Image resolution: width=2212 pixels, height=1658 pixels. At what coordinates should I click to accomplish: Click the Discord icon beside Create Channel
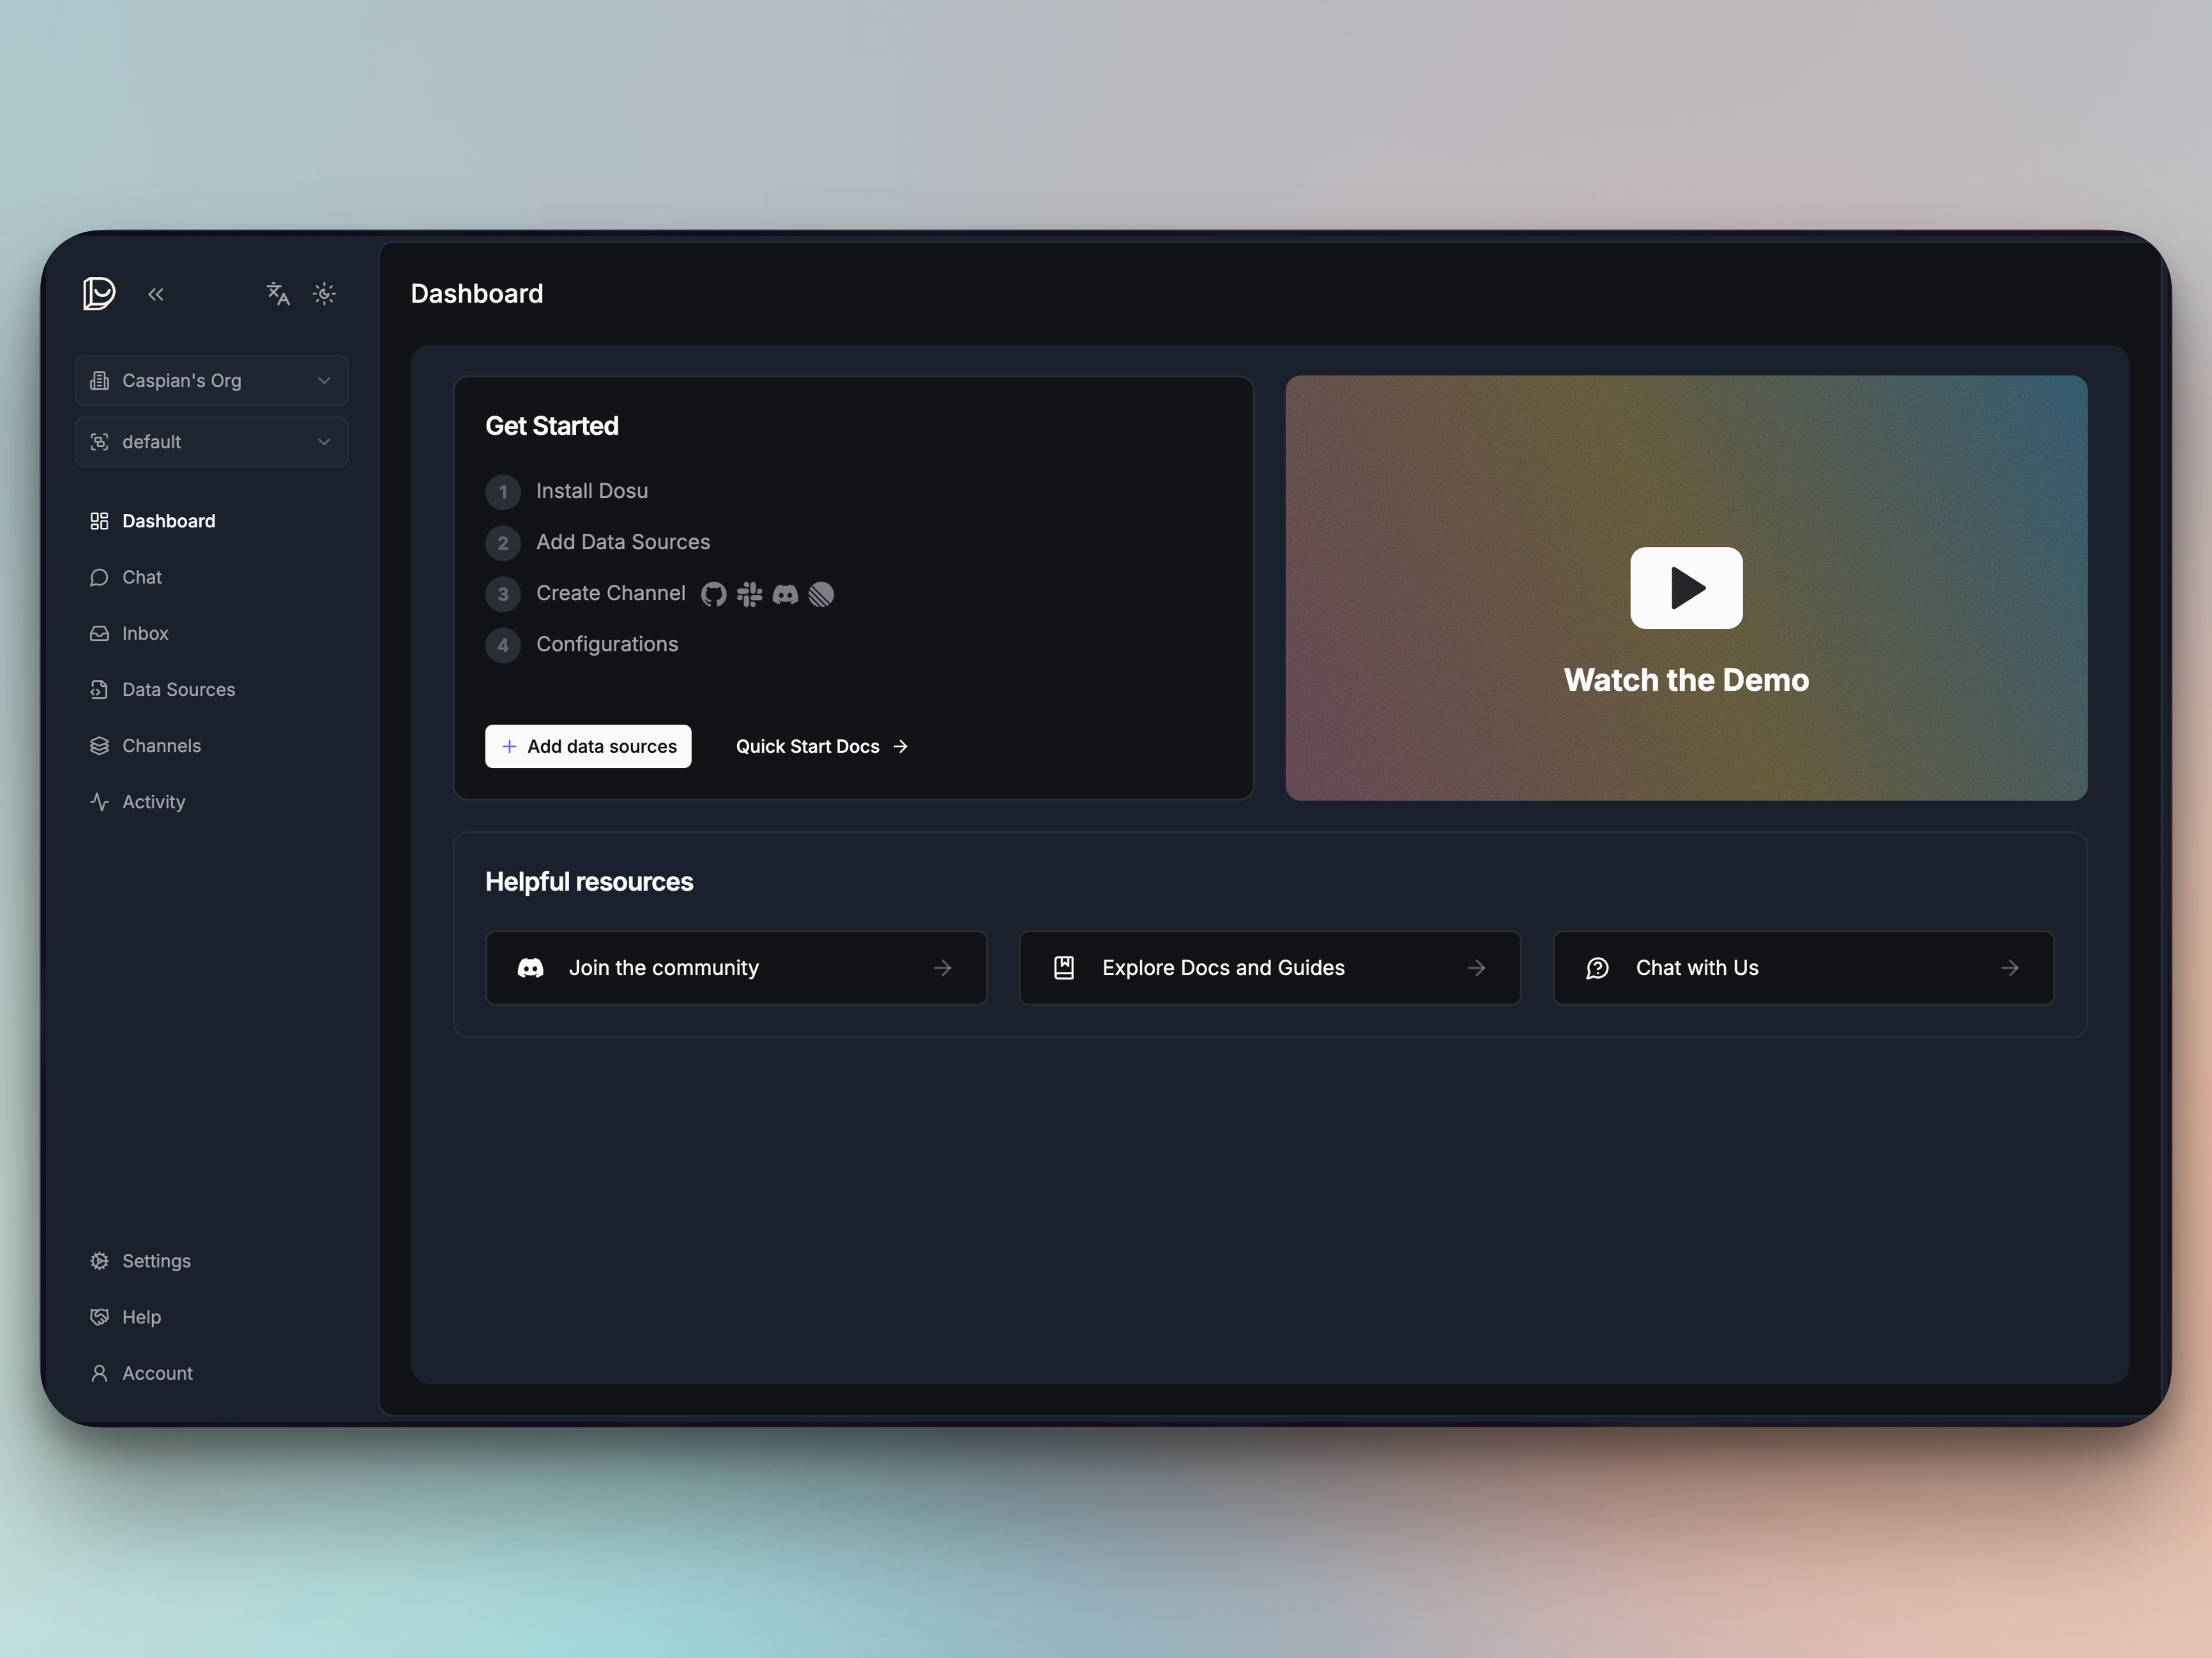click(x=785, y=594)
